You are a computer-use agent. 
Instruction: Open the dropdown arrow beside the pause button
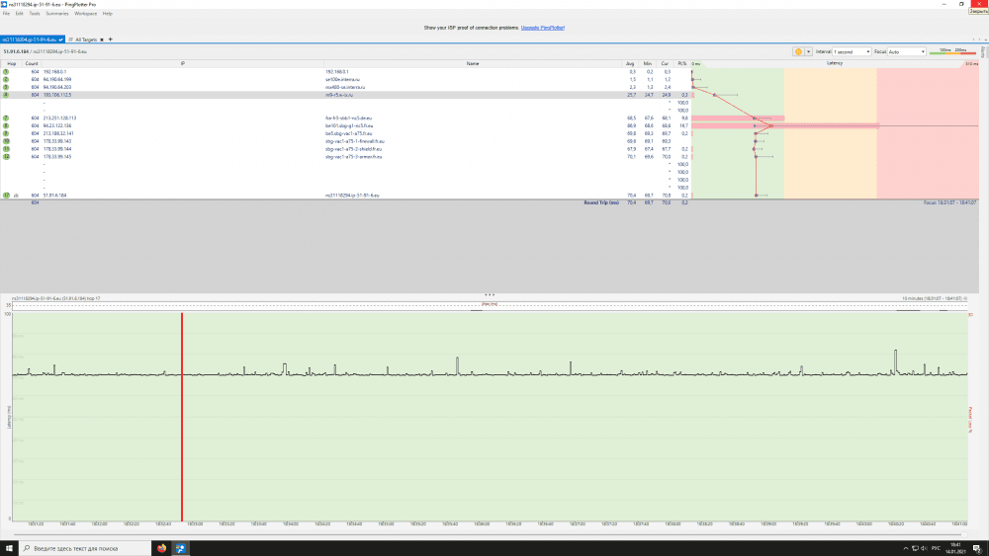(808, 51)
